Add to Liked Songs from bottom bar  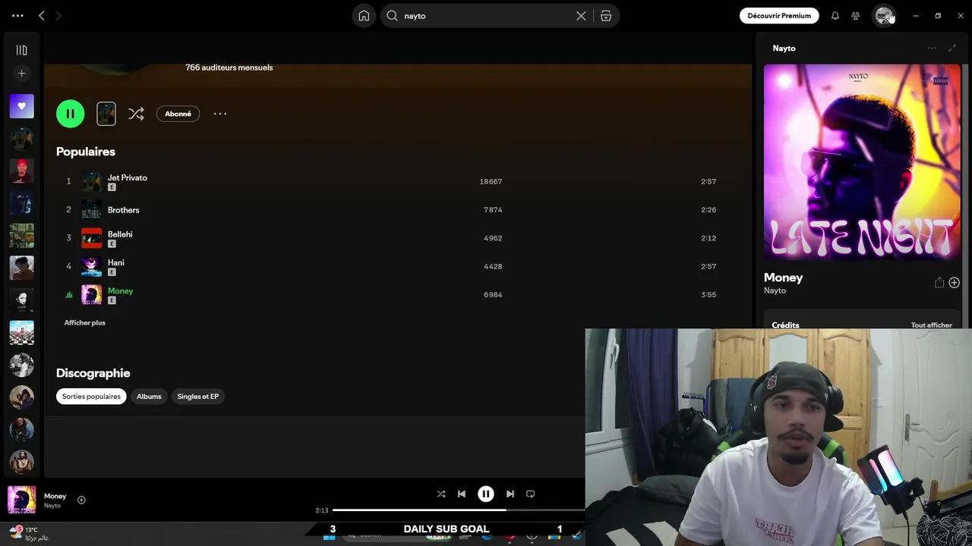(x=81, y=500)
